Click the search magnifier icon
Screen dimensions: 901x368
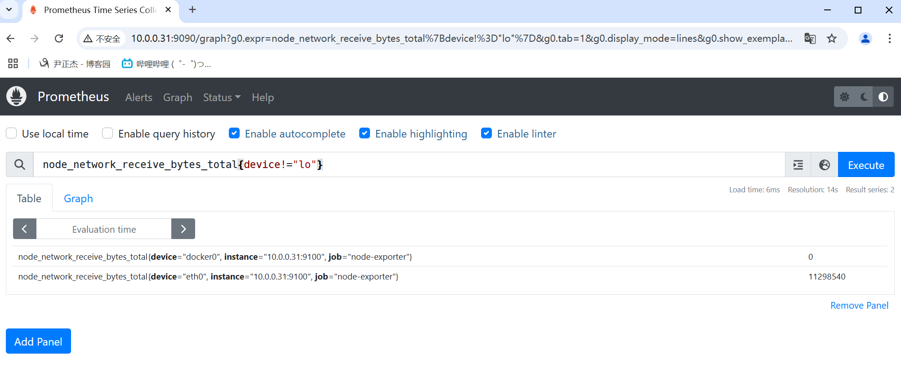pyautogui.click(x=20, y=165)
